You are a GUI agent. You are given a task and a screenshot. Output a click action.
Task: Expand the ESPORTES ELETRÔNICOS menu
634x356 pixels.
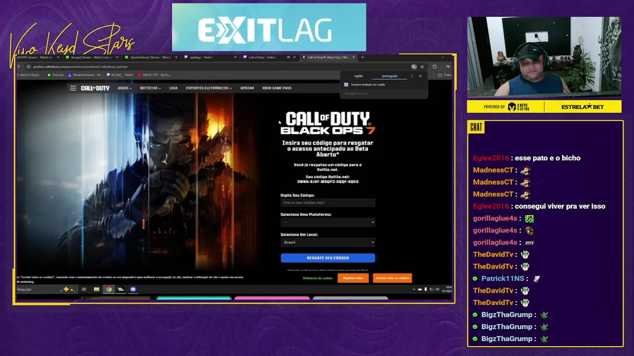[209, 88]
